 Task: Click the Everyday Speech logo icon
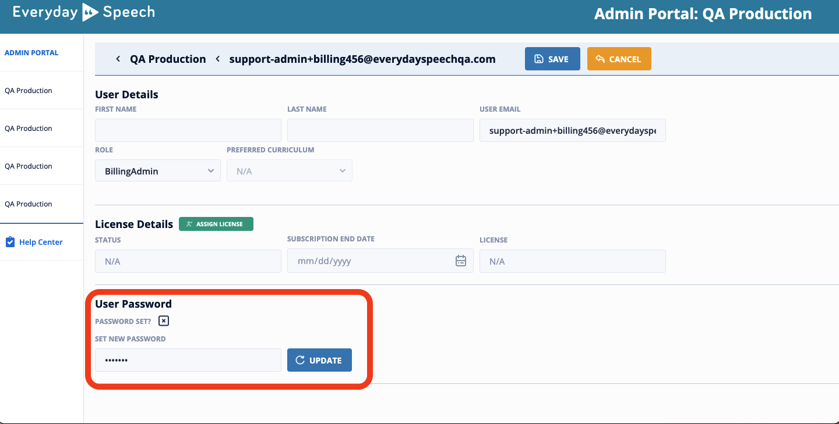coord(90,12)
